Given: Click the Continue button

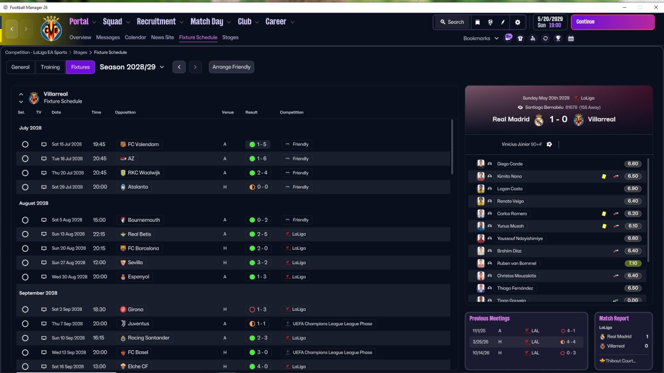Looking at the screenshot, I should (613, 22).
